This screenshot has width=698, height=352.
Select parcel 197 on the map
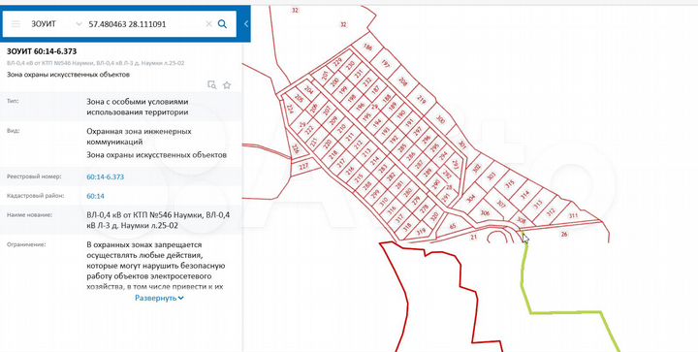(x=386, y=65)
